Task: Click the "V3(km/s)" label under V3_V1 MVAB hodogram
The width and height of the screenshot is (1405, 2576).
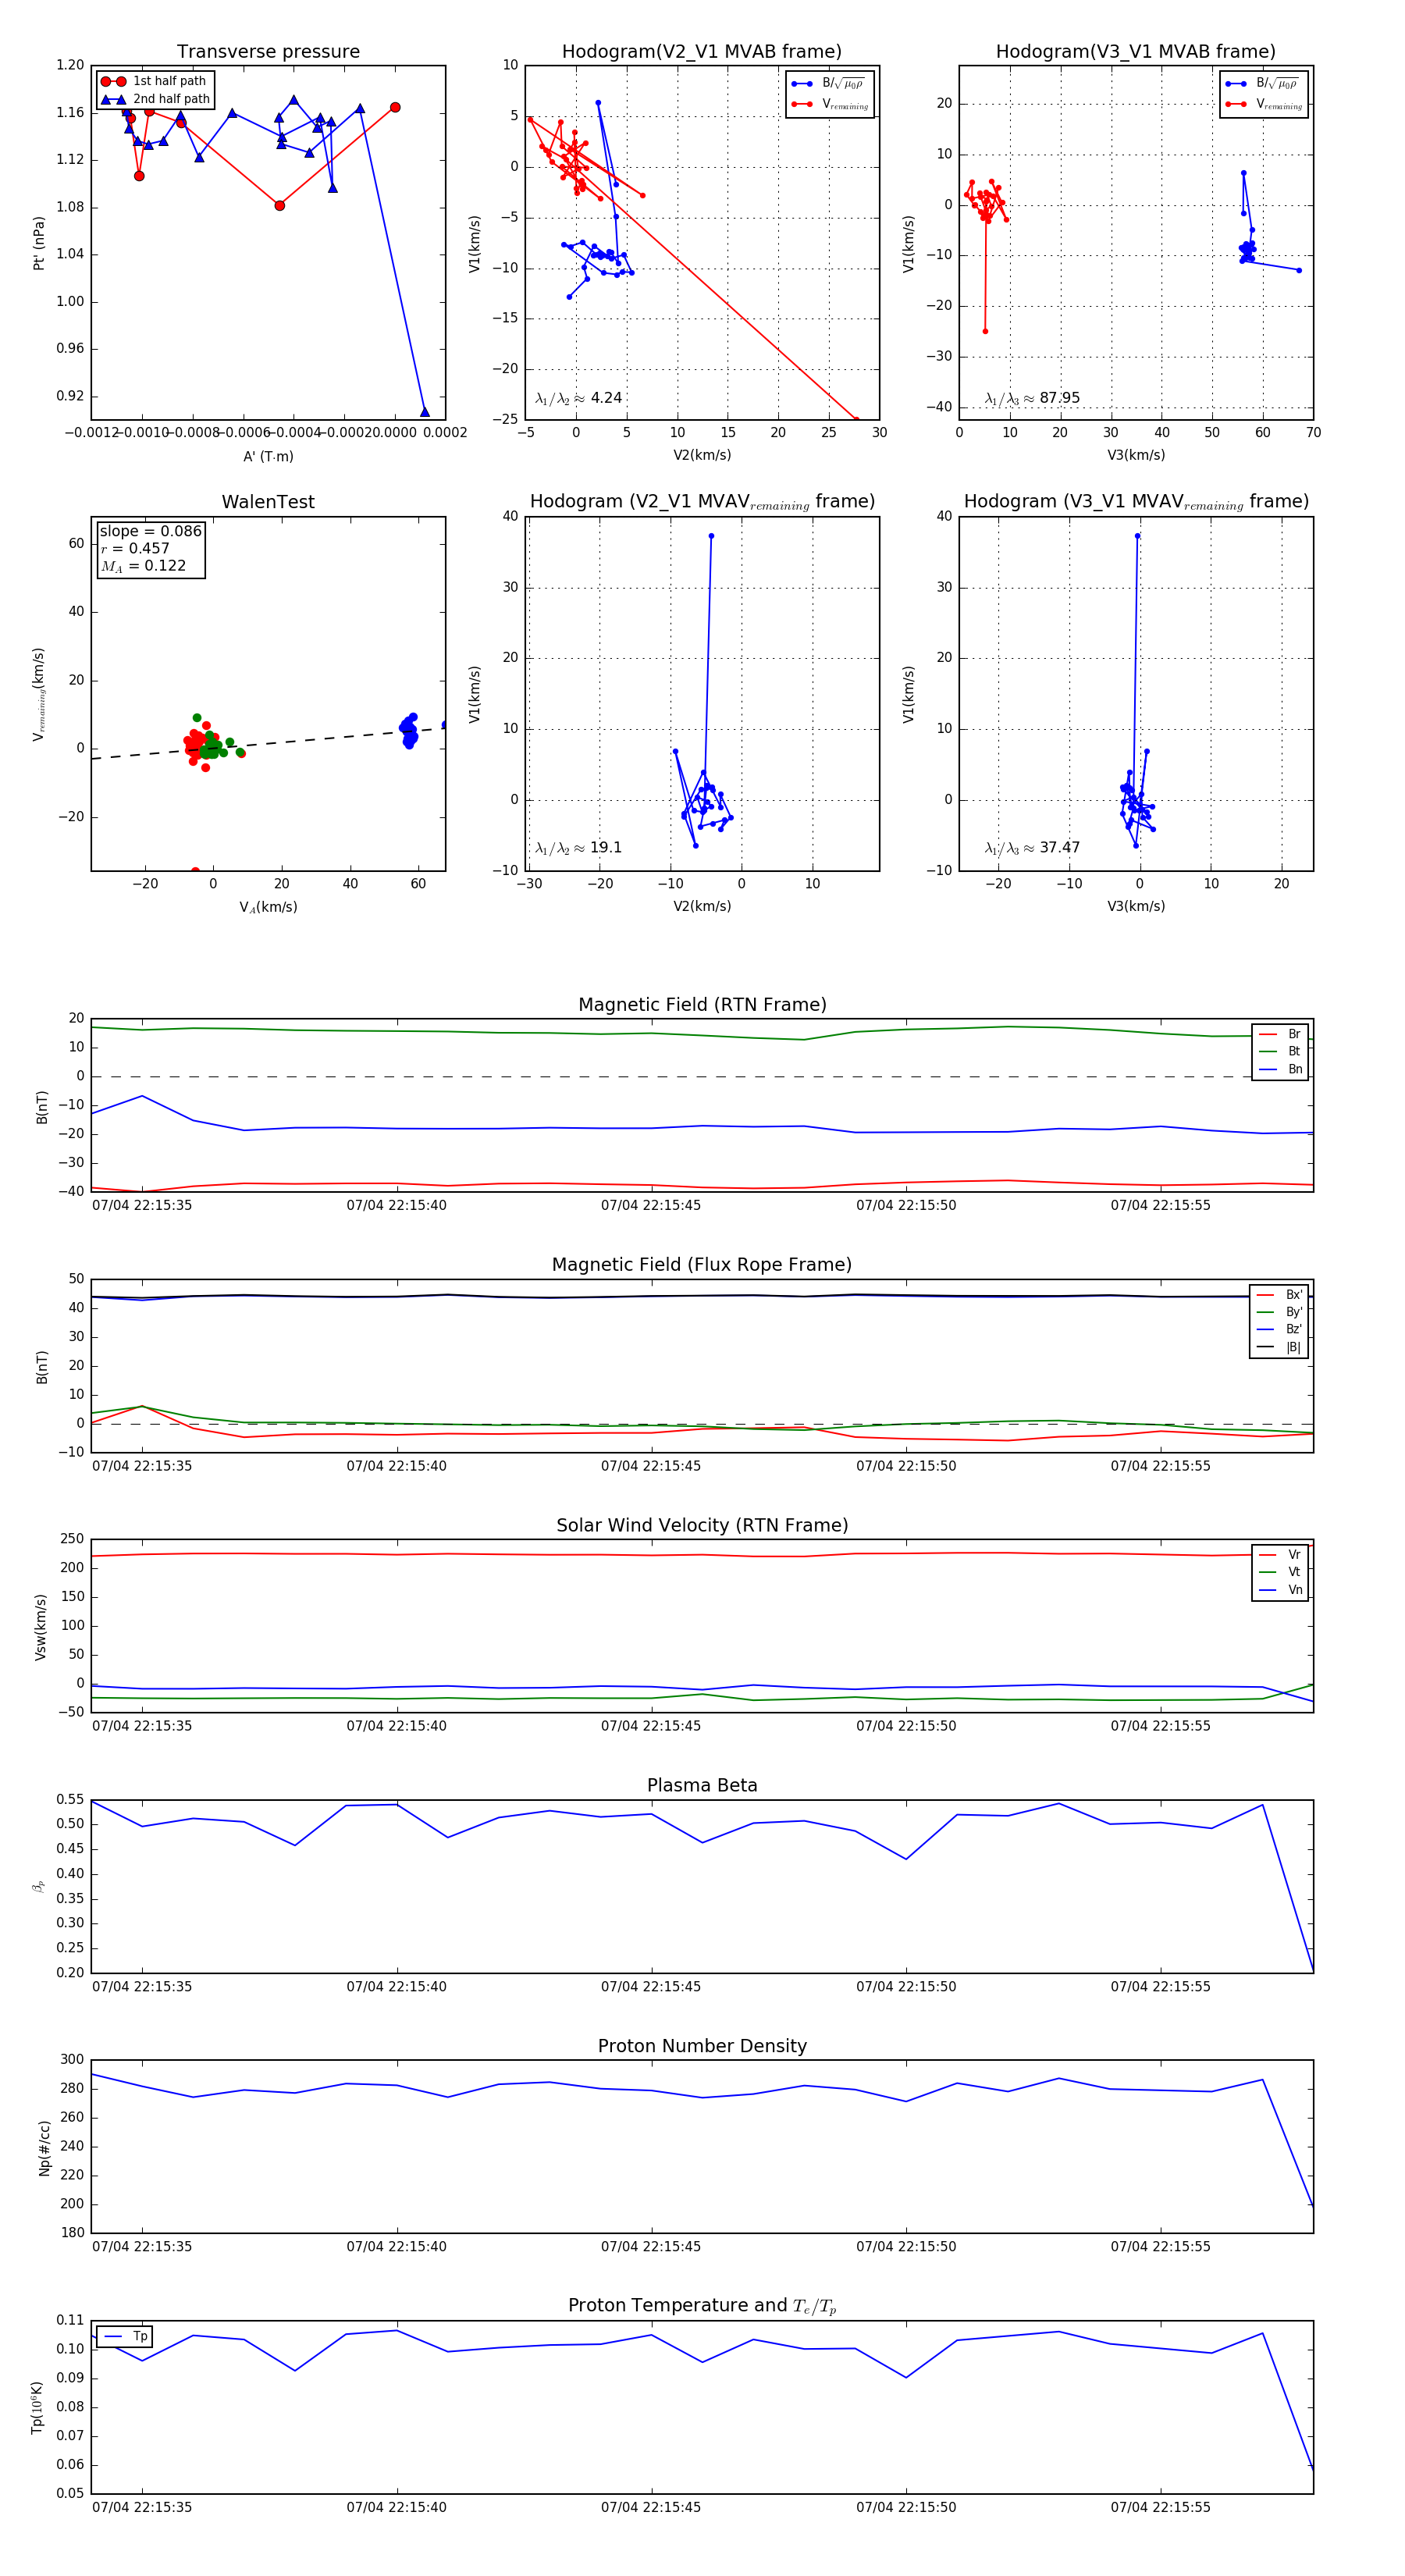Action: pyautogui.click(x=1136, y=456)
